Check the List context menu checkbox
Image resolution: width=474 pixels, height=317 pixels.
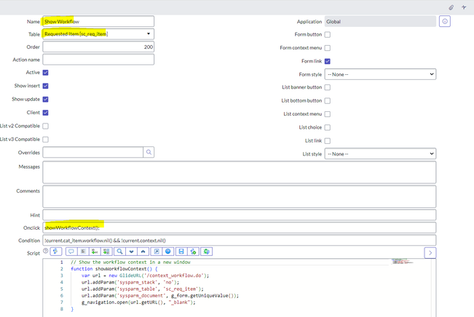328,114
